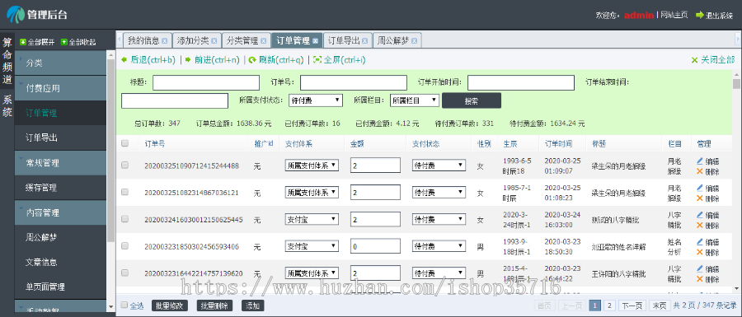Screen dimensions: 742x317
Task: Check the row for order 20200324160300...
Action: (125, 219)
